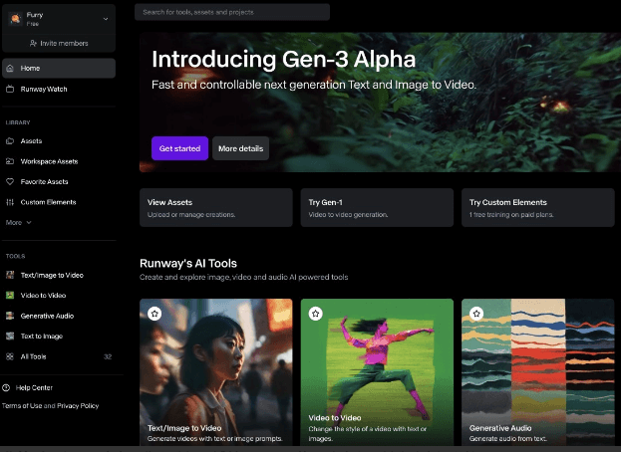This screenshot has height=452, width=621.
Task: Open the Furry workspace dropdown
Action: pyautogui.click(x=106, y=19)
